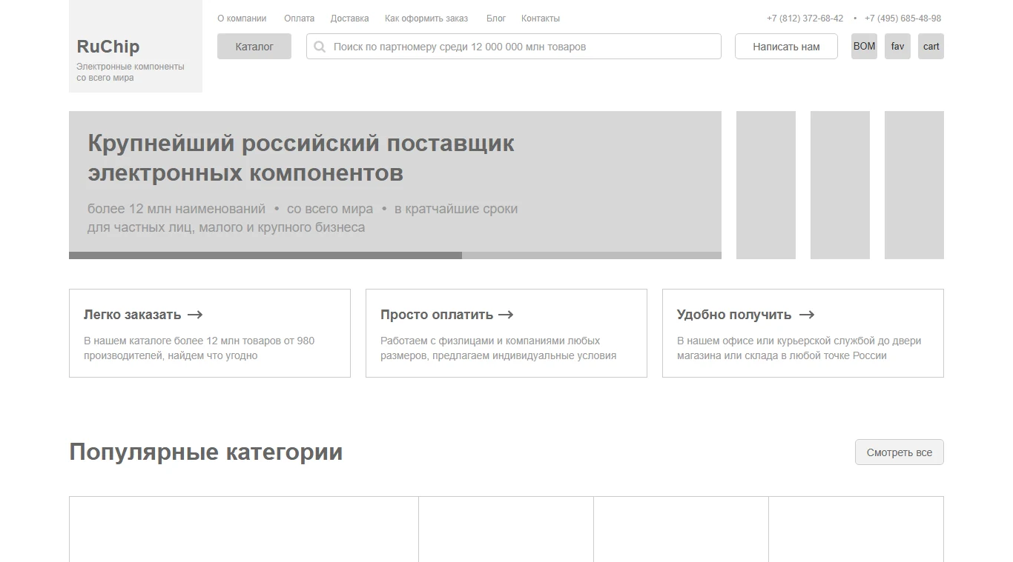Click the search magnifier icon
This screenshot has width=1013, height=562.
(320, 47)
